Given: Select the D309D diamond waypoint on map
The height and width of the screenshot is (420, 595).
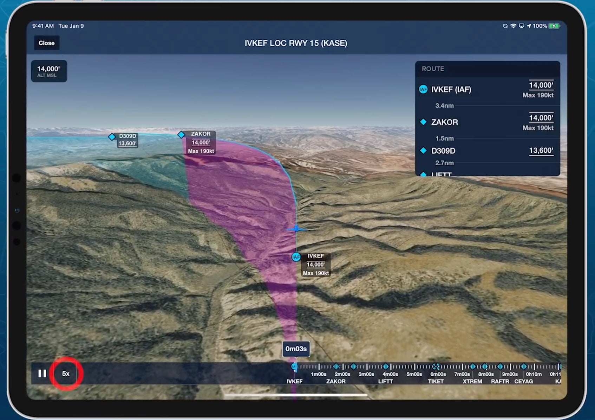Looking at the screenshot, I should coord(112,137).
